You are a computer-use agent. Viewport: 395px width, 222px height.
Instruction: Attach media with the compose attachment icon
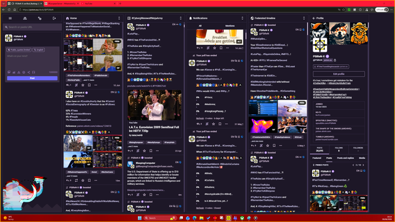point(9,72)
